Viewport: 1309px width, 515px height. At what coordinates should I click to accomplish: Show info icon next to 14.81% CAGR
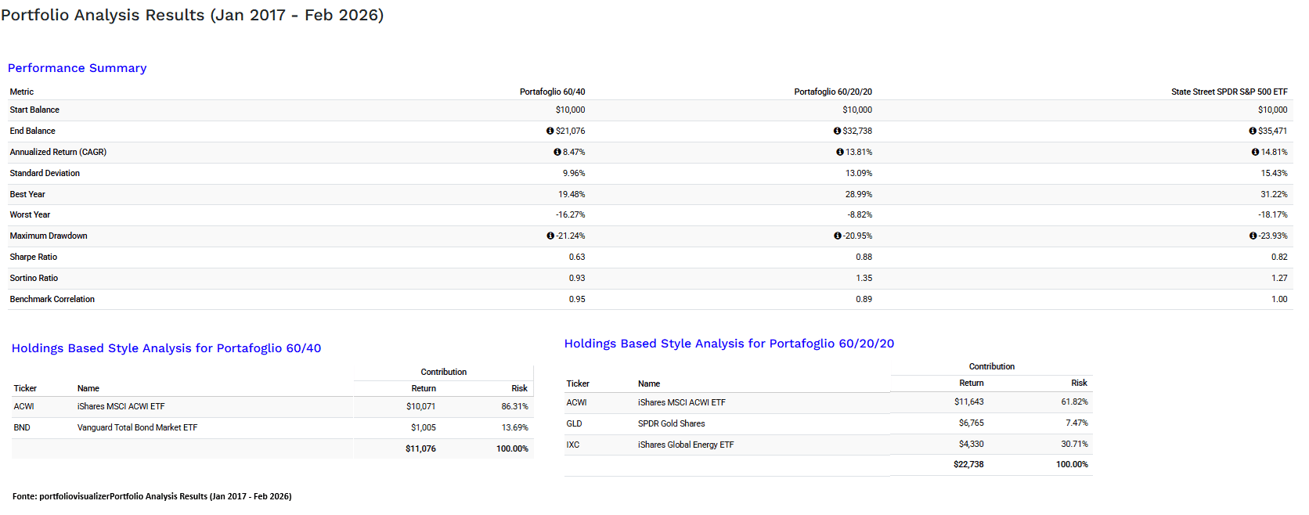click(1255, 153)
